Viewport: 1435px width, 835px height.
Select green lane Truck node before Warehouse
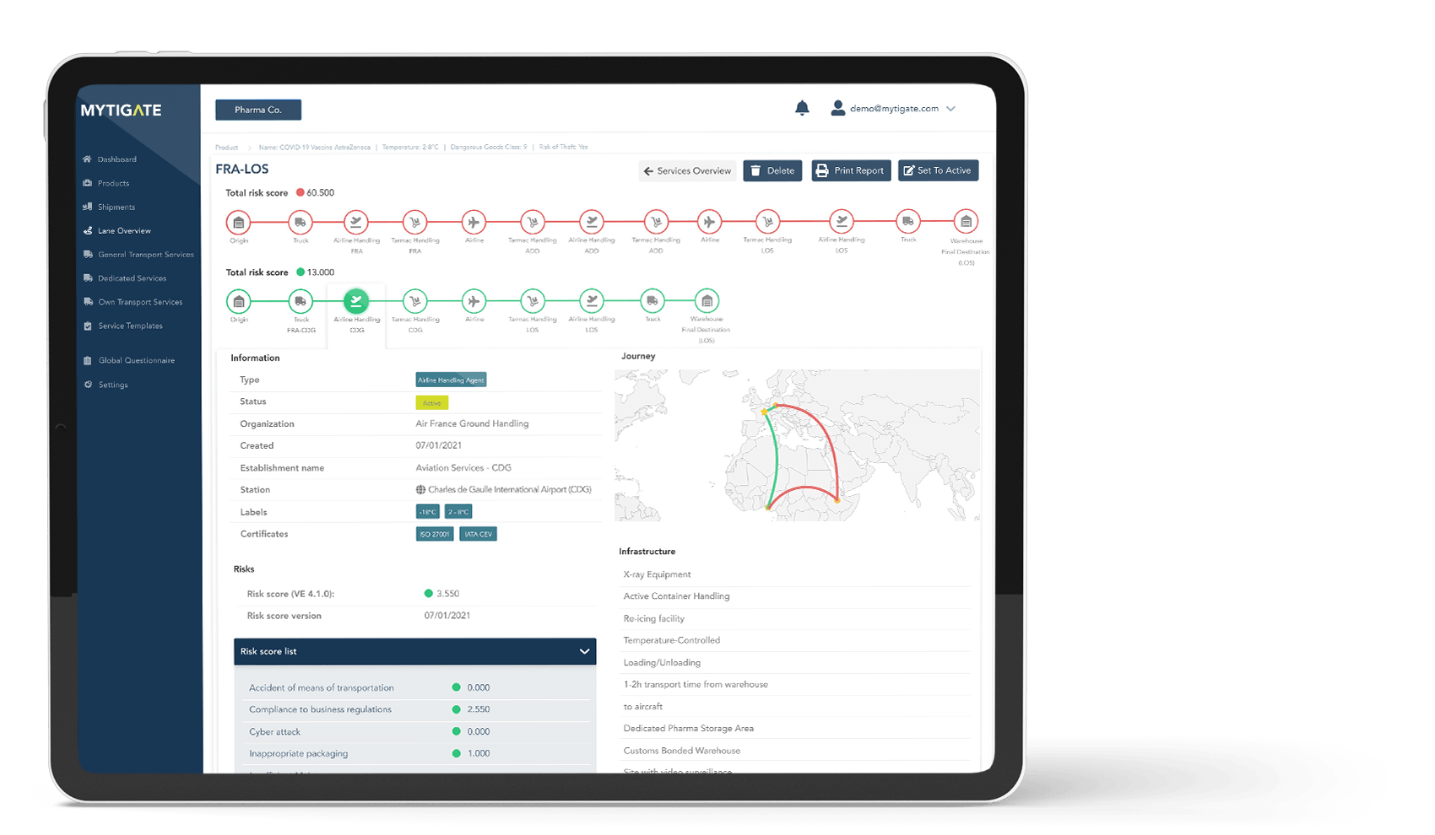(653, 301)
